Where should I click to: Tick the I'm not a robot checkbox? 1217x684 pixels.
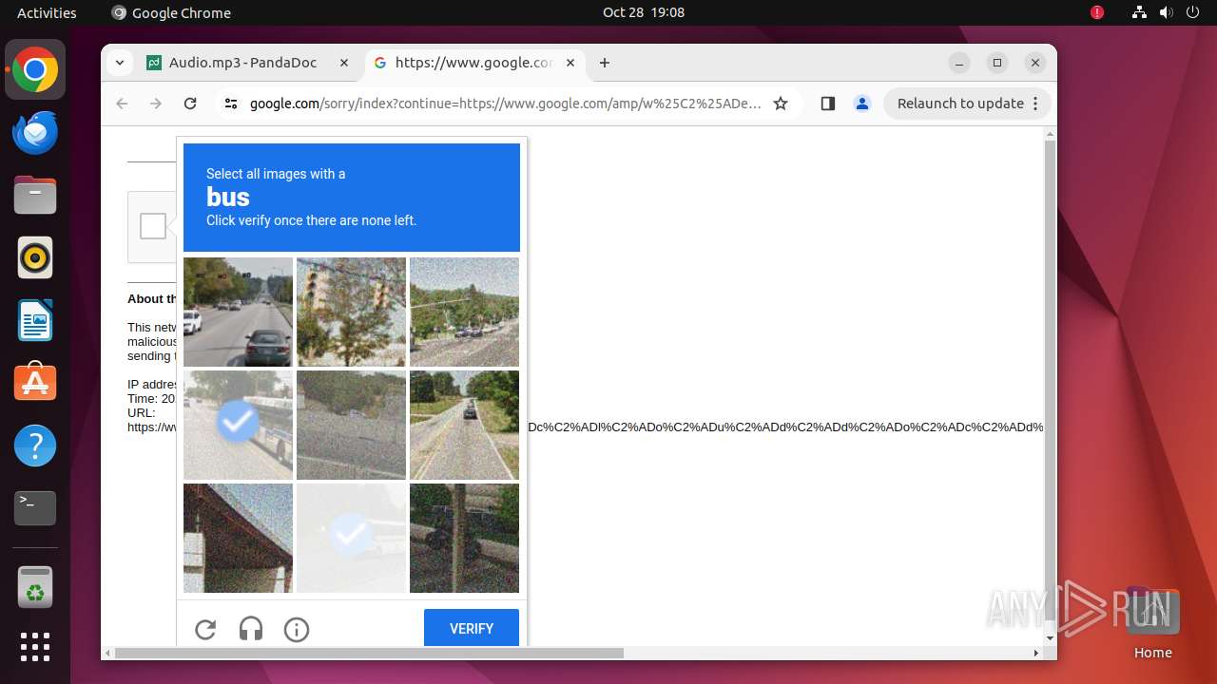[153, 226]
